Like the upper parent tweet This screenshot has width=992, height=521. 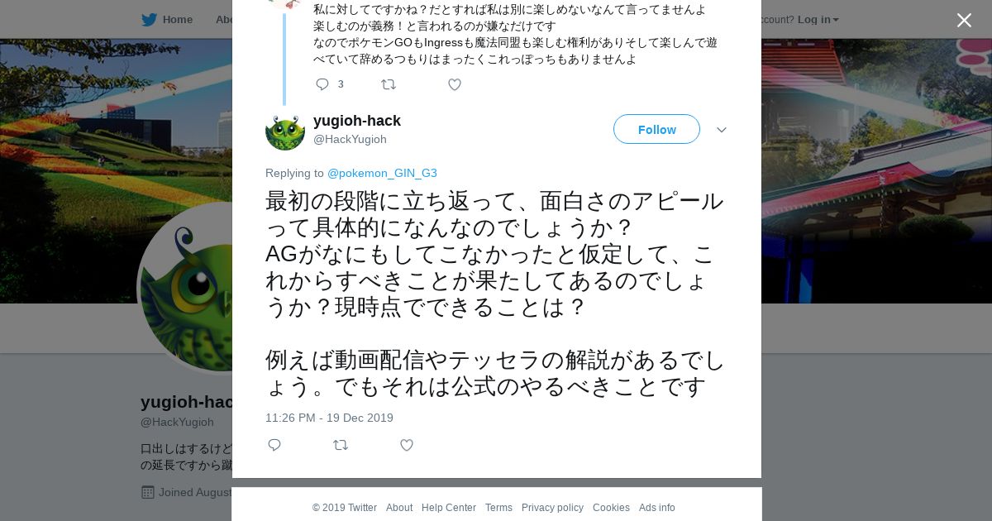point(455,84)
